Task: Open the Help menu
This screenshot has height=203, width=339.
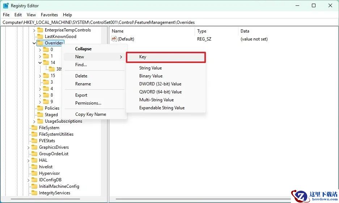Action: [x=67, y=15]
